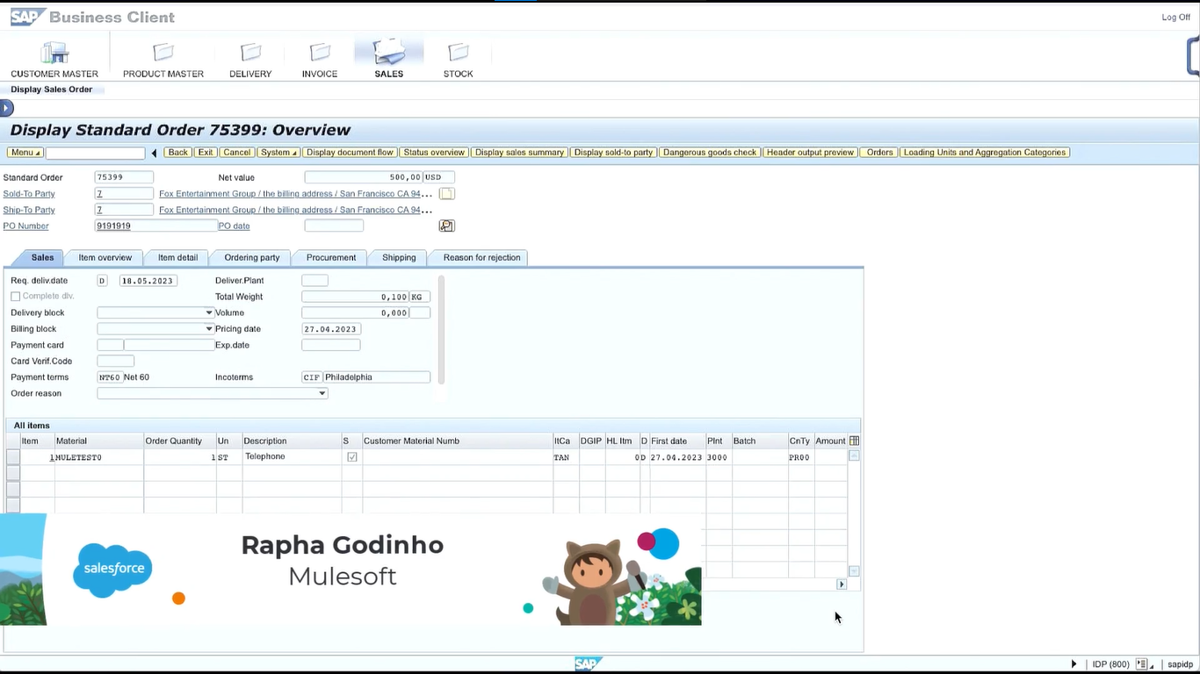Click the status bar expand arrow near IDP
This screenshot has width=1200, height=674.
[x=1073, y=664]
